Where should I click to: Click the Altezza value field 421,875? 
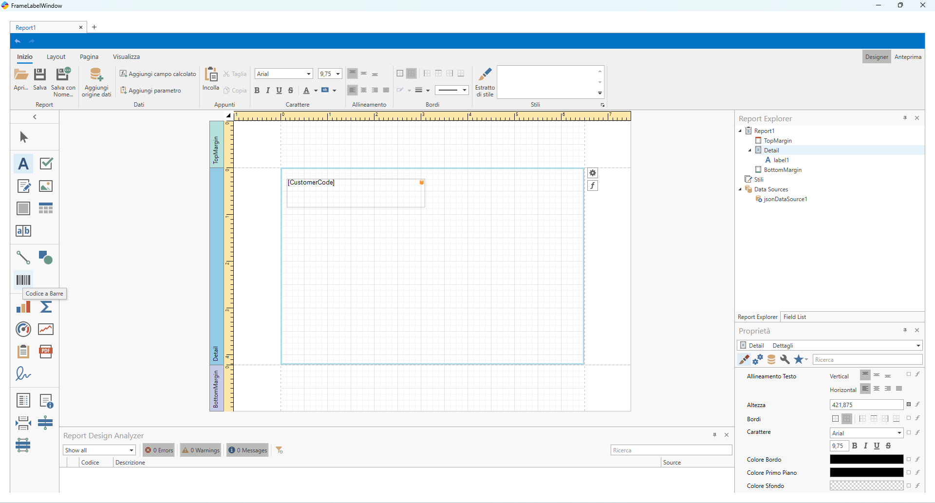click(x=866, y=405)
